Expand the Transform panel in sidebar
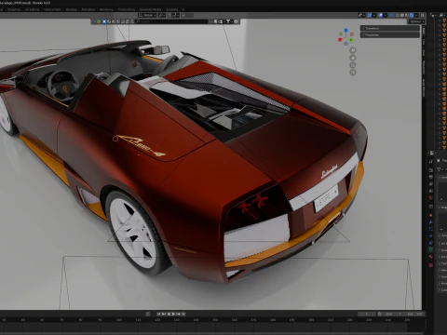The image size is (447, 335). coord(390,28)
